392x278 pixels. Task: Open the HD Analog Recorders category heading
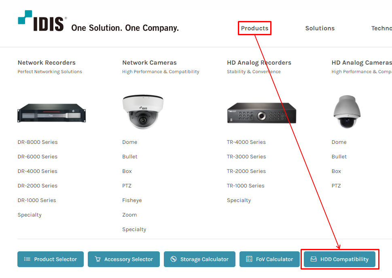(x=259, y=63)
